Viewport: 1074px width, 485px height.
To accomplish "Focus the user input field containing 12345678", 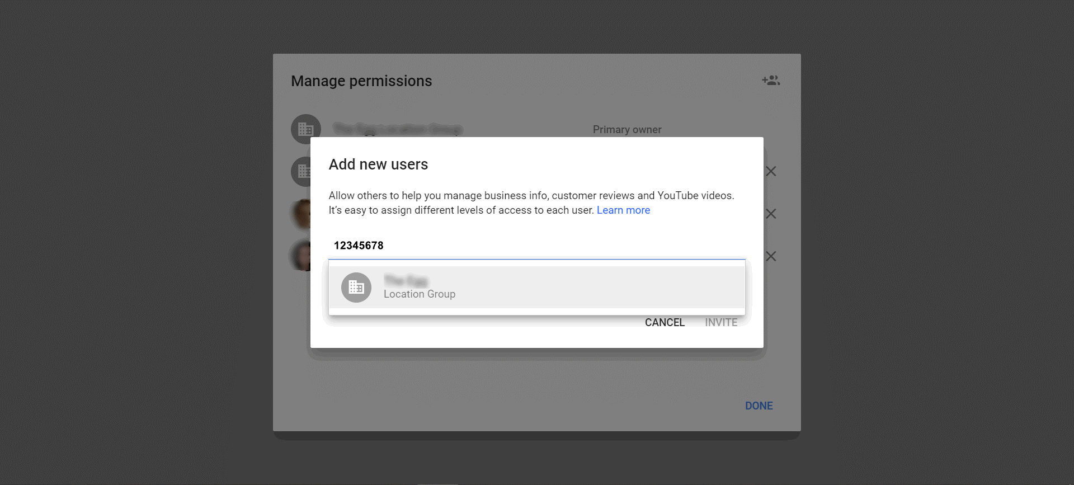I will pyautogui.click(x=537, y=246).
